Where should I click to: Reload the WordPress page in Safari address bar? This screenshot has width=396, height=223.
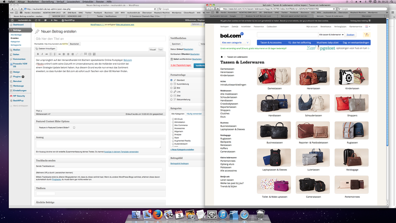[x=155, y=9]
